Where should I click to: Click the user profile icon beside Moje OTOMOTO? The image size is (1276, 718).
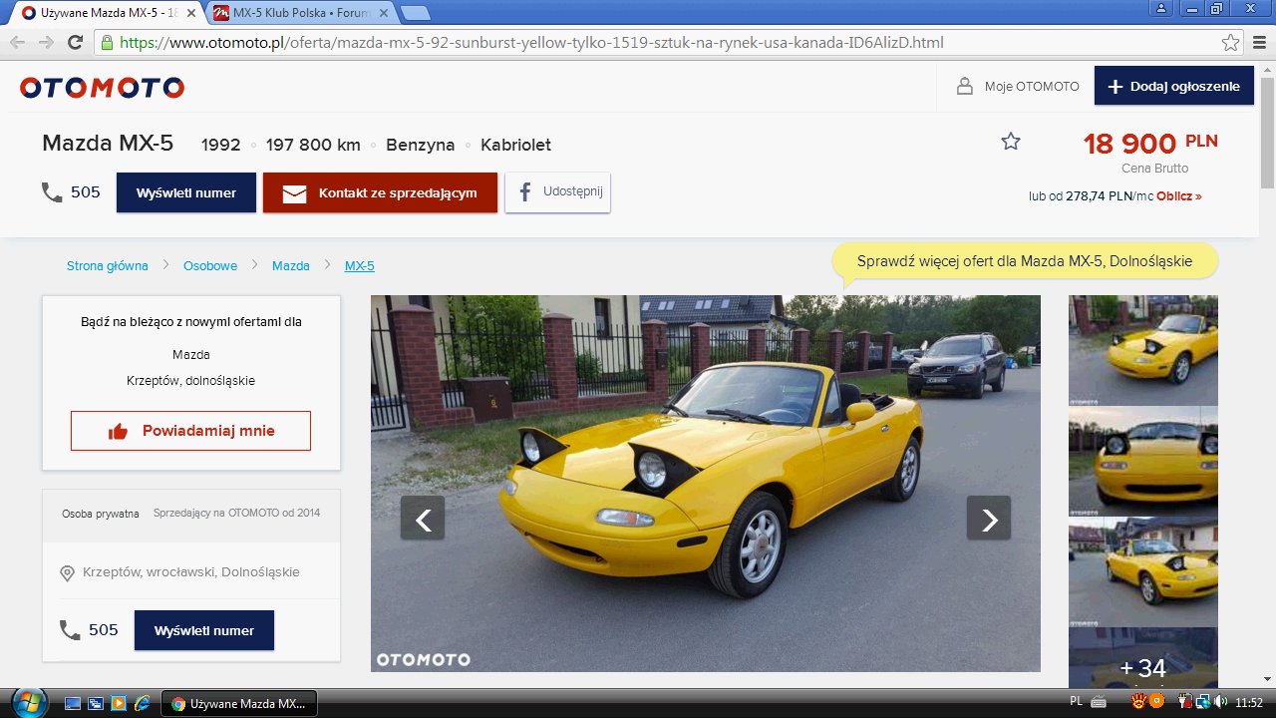[x=964, y=87]
